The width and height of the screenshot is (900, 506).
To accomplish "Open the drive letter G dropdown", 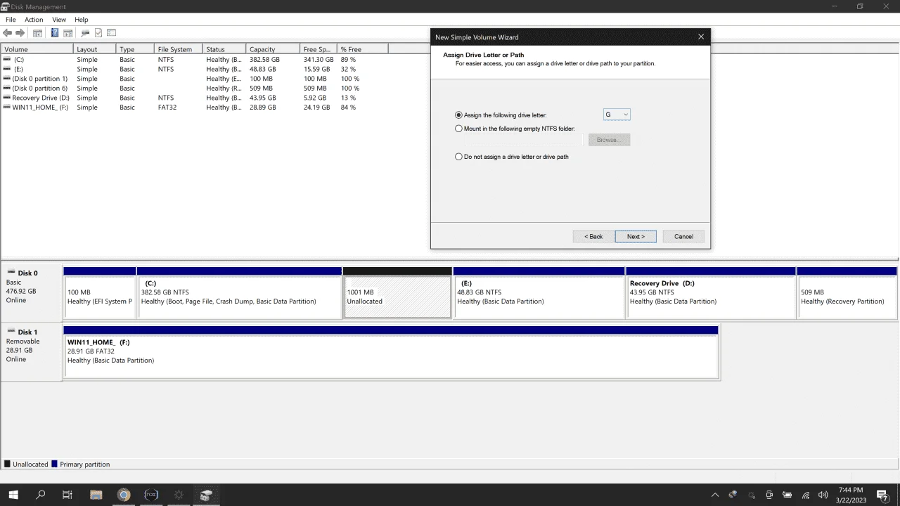I will tap(617, 115).
